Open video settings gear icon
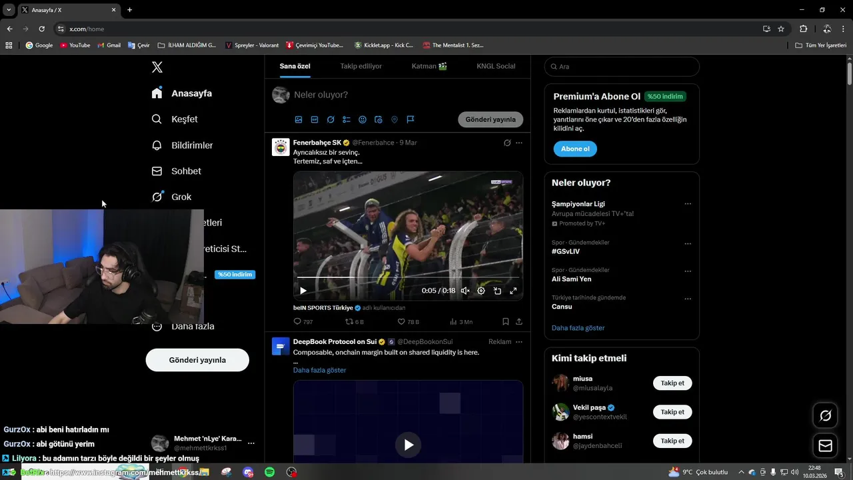Image resolution: width=853 pixels, height=480 pixels. pos(481,291)
